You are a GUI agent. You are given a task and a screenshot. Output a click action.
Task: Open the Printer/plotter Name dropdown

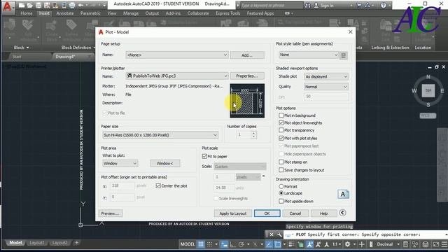(177, 76)
